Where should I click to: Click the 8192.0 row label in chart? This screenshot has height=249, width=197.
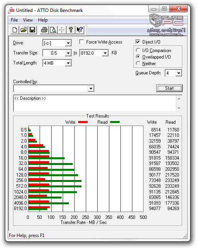click(20, 209)
